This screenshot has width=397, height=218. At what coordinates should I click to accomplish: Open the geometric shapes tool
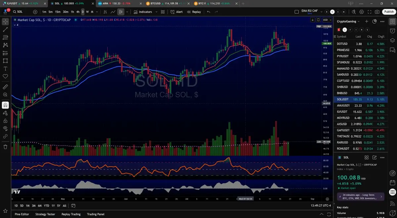5,61
